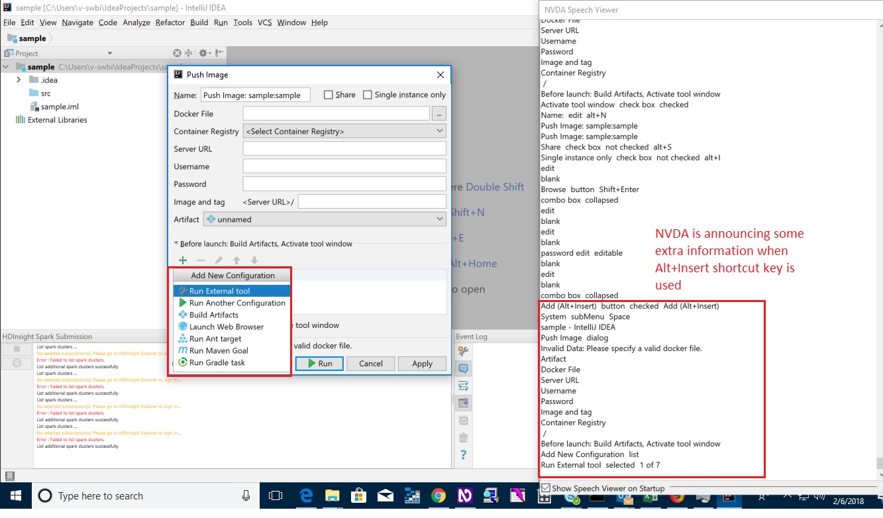883x518 pixels.
Task: Click Apply in the Push Image dialog
Action: [x=422, y=363]
